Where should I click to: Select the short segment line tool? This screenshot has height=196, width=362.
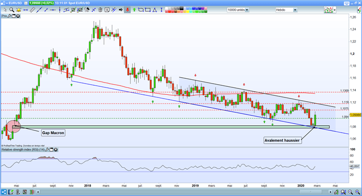click(x=46, y=10)
